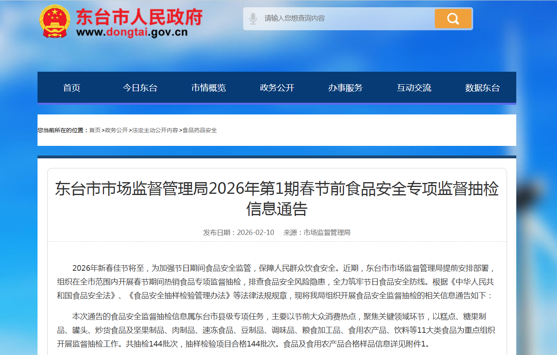Follow the 食品药品安全 breadcrumb link
Image resolution: width=557 pixels, height=355 pixels.
(200, 130)
